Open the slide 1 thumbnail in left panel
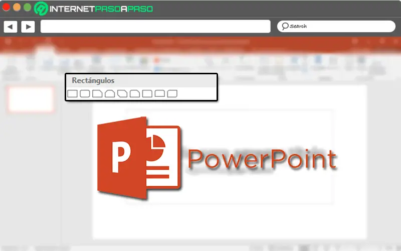This screenshot has width=401, height=251. coord(31,99)
